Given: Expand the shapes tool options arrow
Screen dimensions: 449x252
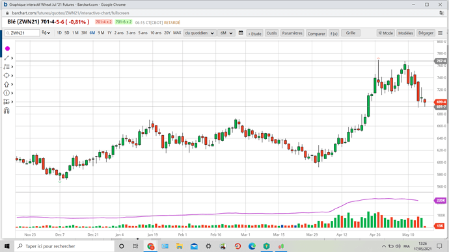Looking at the screenshot, I should point(12,76).
